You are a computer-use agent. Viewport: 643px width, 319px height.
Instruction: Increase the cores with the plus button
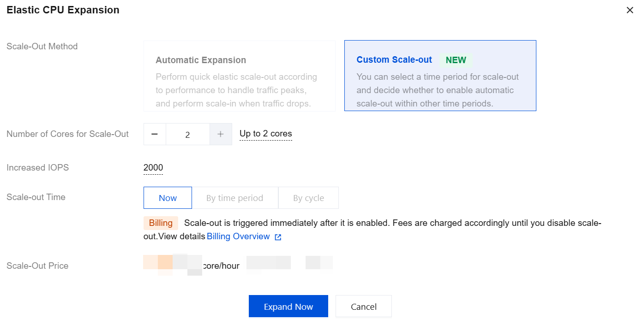[x=221, y=134]
